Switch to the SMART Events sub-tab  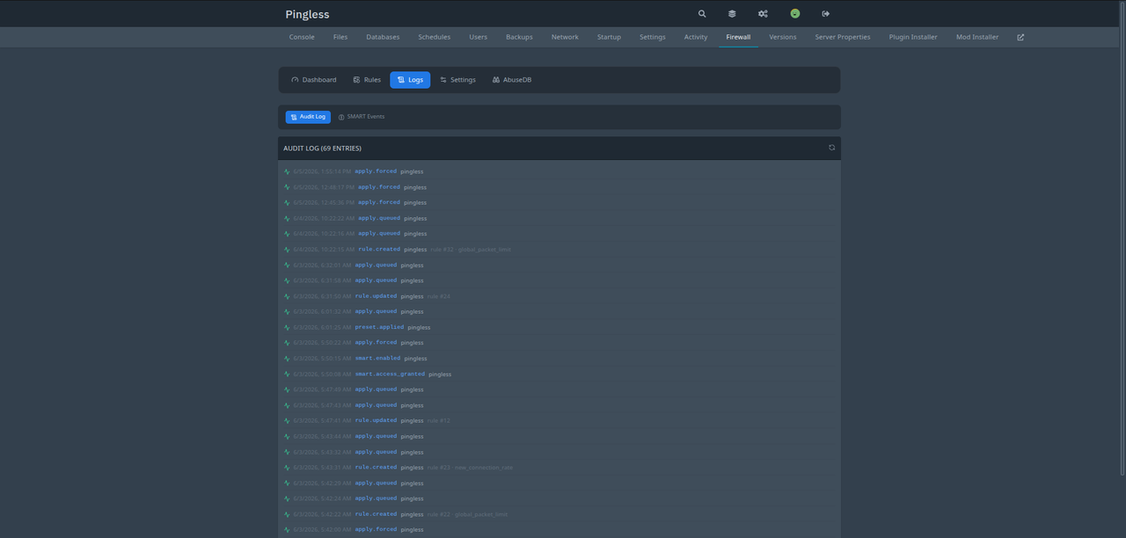point(362,117)
